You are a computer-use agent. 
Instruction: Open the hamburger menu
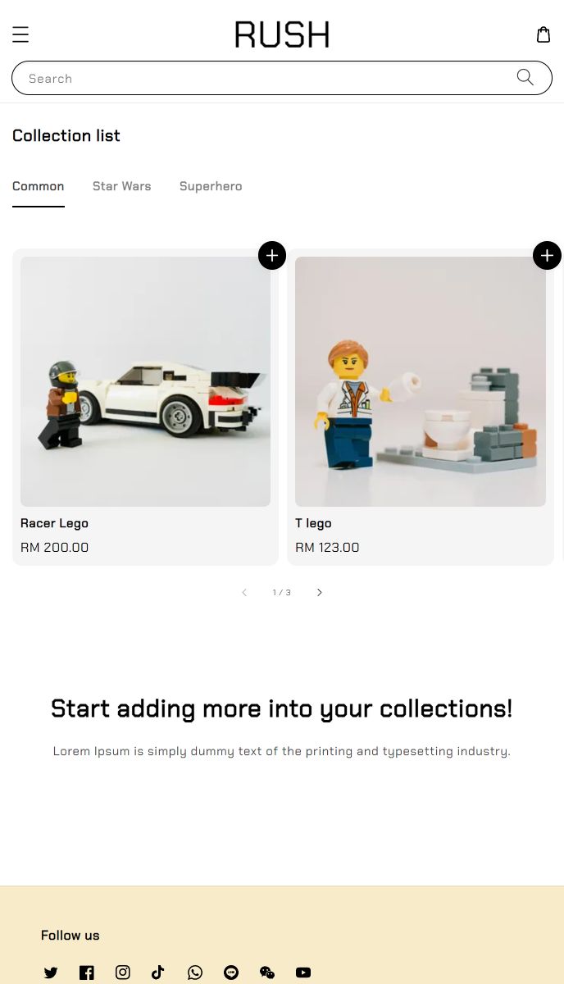(20, 34)
